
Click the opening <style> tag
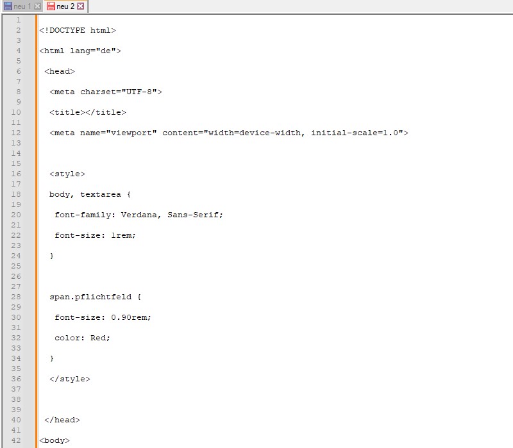pos(67,174)
